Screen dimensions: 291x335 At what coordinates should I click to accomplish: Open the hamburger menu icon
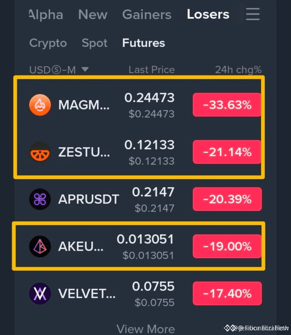point(253,14)
